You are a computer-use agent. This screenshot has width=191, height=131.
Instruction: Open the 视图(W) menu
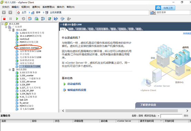pos(26,7)
